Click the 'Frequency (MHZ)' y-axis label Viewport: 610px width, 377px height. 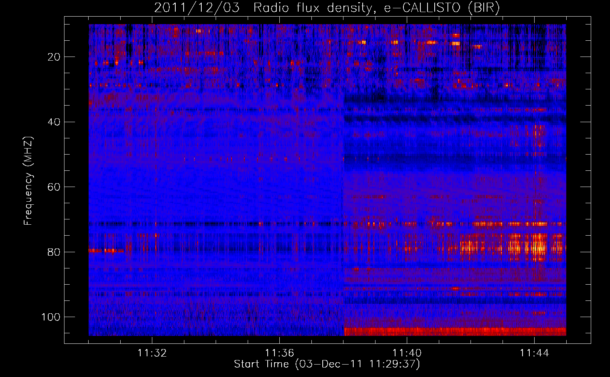[x=28, y=181]
